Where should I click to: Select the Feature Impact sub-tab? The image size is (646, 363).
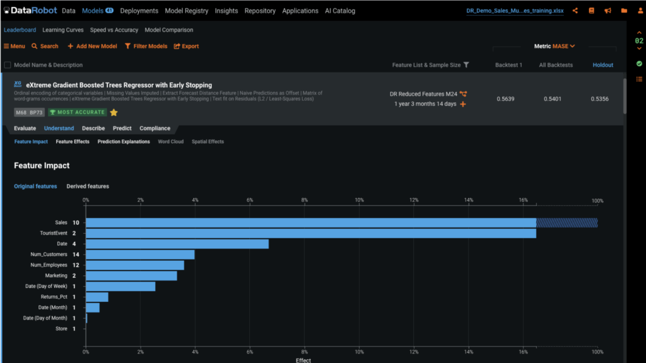point(31,142)
